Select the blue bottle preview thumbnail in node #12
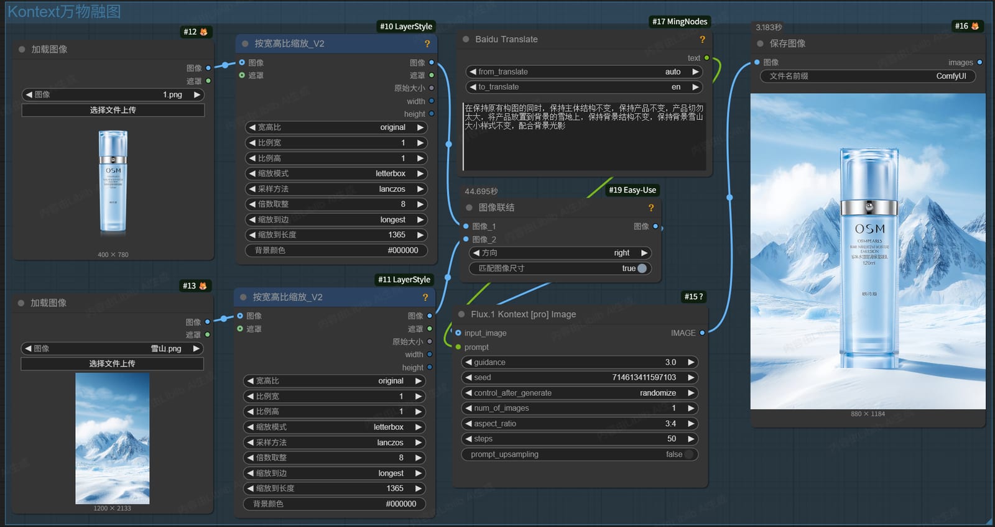 [113, 183]
